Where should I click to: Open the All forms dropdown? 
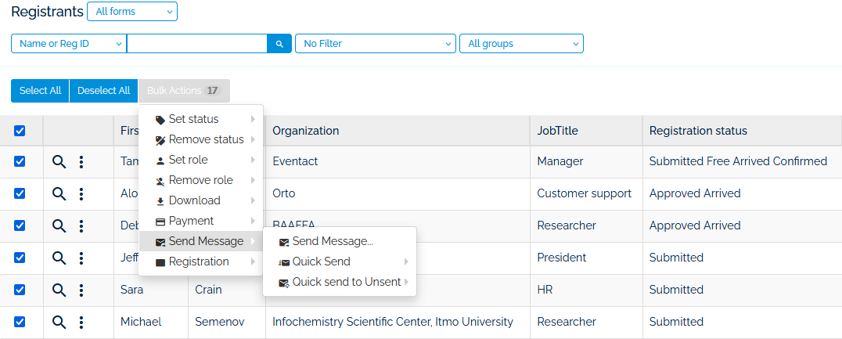(131, 12)
